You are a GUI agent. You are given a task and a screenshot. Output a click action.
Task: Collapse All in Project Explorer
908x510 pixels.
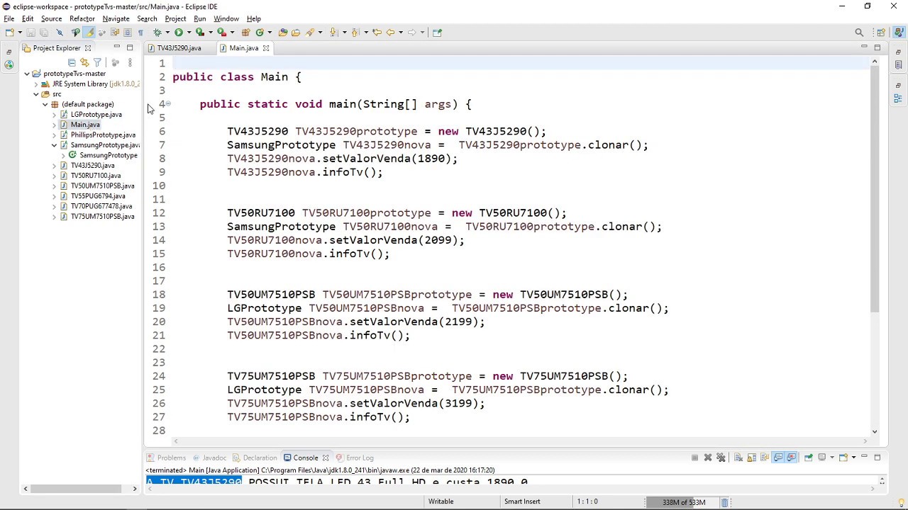(72, 62)
